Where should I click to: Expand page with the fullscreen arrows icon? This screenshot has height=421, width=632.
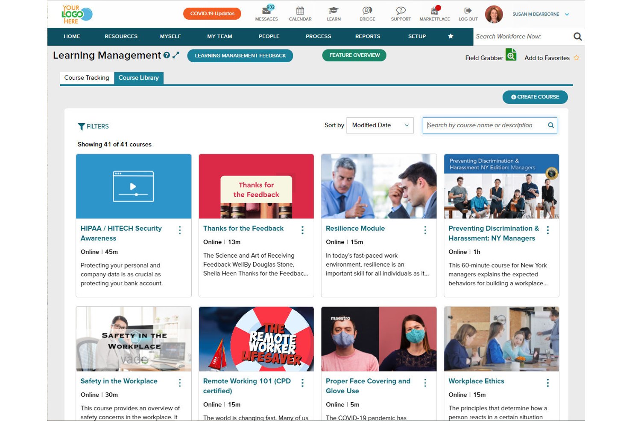pos(176,55)
